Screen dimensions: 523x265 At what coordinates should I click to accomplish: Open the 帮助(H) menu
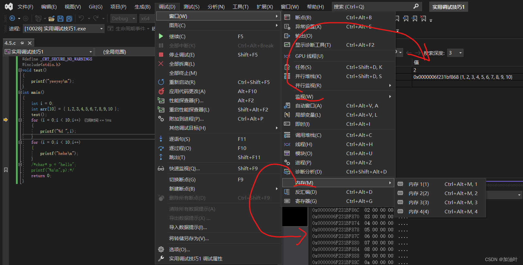point(316,7)
